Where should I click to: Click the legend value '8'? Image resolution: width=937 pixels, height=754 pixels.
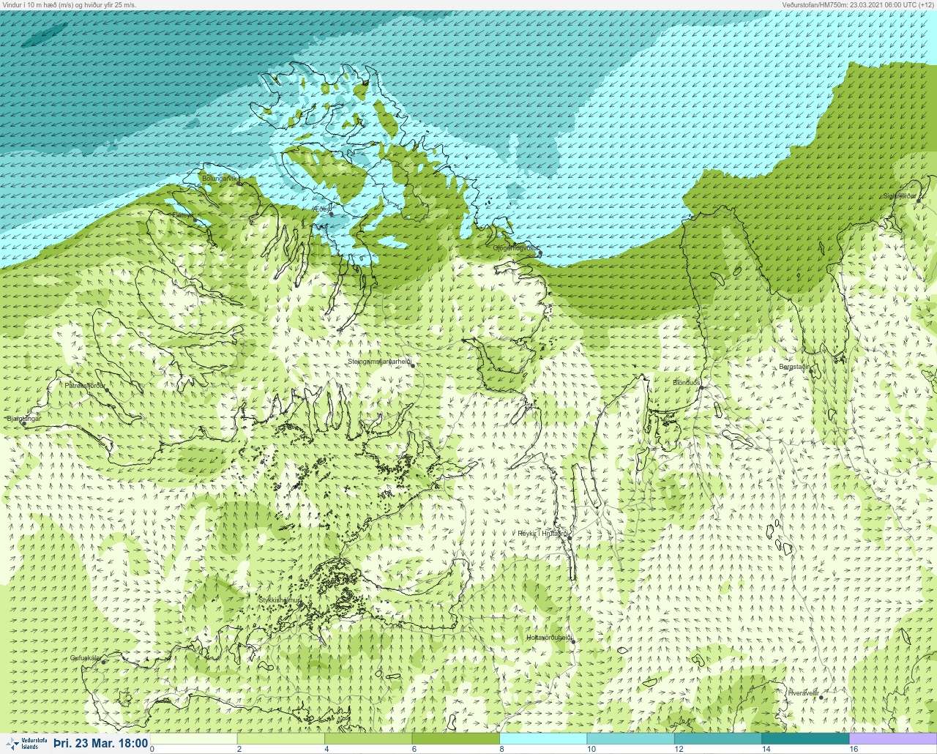coord(501,749)
